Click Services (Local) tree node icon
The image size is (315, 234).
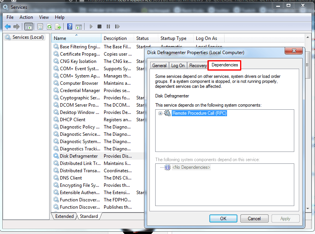[x=8, y=37]
